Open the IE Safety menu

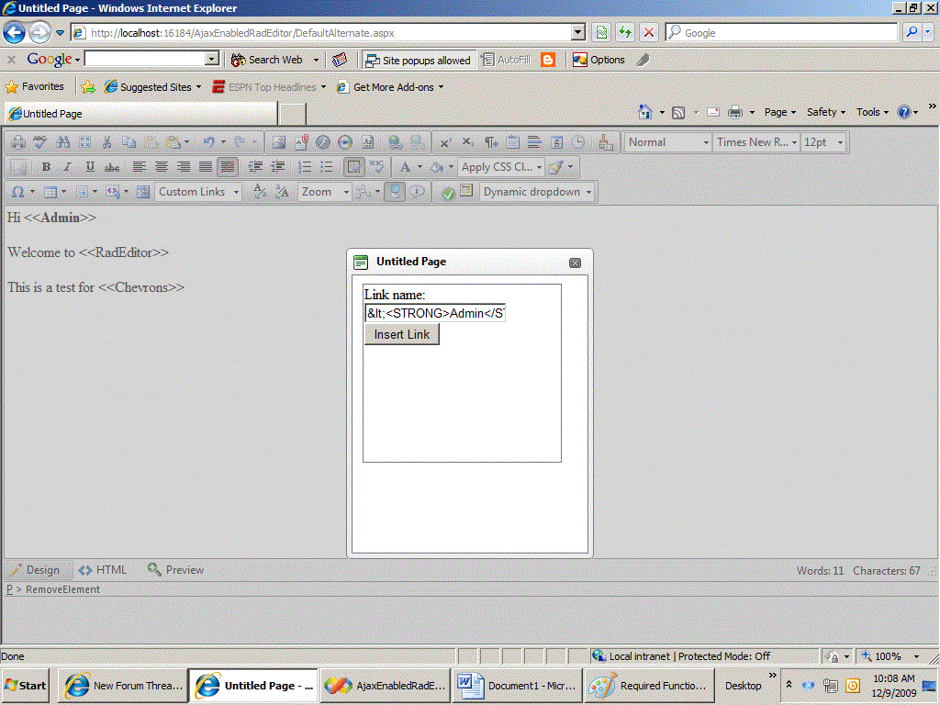pyautogui.click(x=825, y=112)
